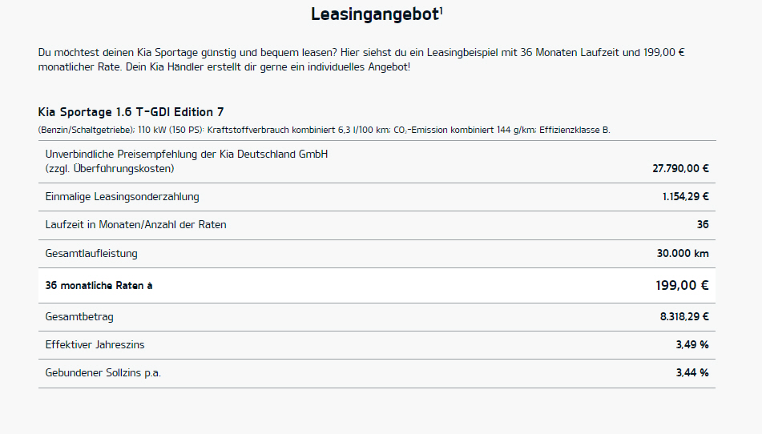The width and height of the screenshot is (762, 434).
Task: Click the 3,44 % Sollzins value
Action: coord(692,373)
